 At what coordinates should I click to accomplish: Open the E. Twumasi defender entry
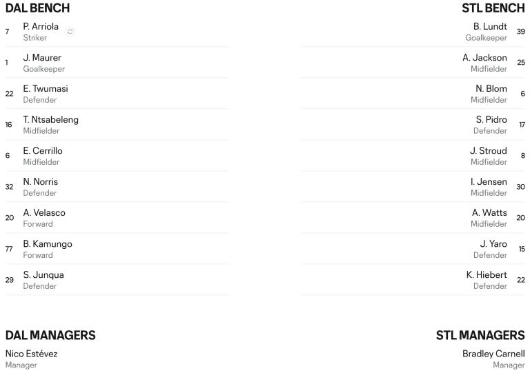(117, 94)
